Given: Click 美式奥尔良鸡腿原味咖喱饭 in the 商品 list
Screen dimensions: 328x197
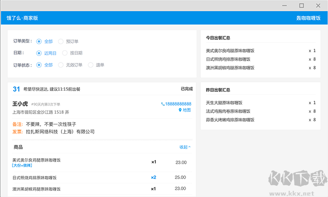Looking at the screenshot, I should pos(36,160).
